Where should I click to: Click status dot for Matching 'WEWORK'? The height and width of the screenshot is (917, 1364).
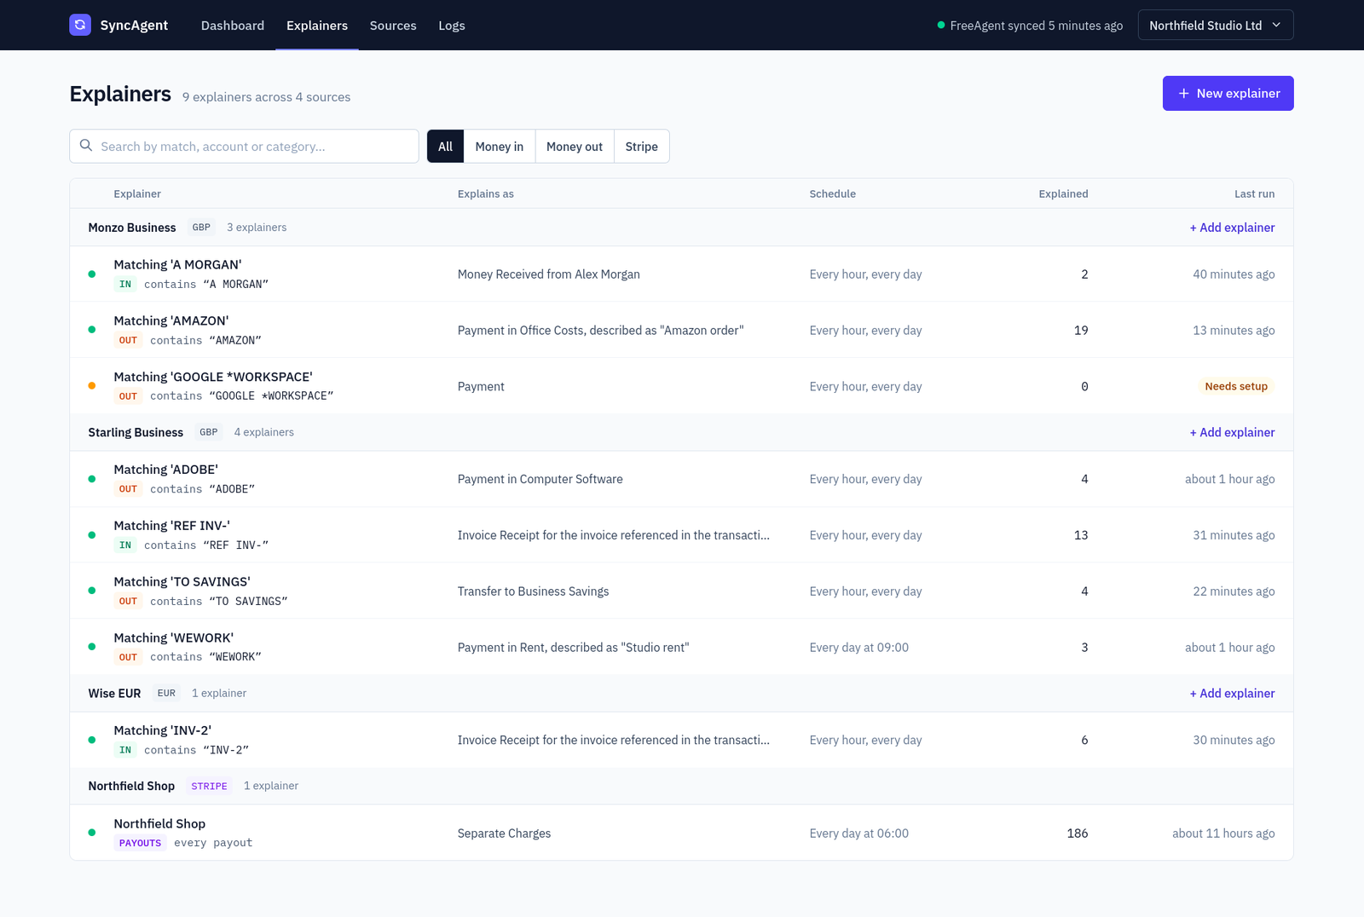click(92, 647)
